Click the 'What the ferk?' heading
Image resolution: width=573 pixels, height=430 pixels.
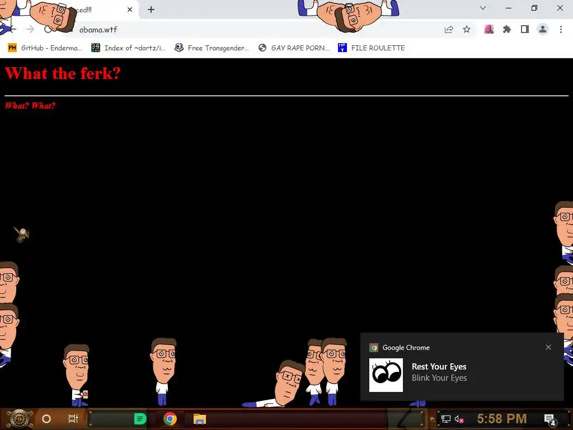[63, 73]
